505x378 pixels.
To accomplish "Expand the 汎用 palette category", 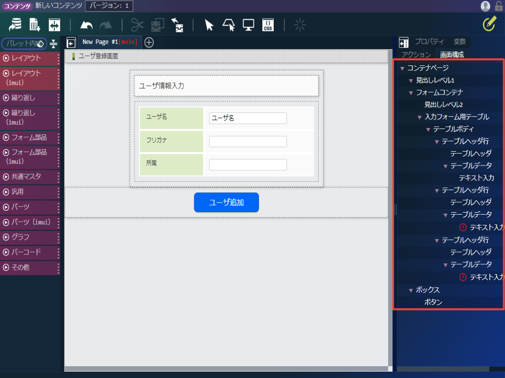I will [30, 192].
